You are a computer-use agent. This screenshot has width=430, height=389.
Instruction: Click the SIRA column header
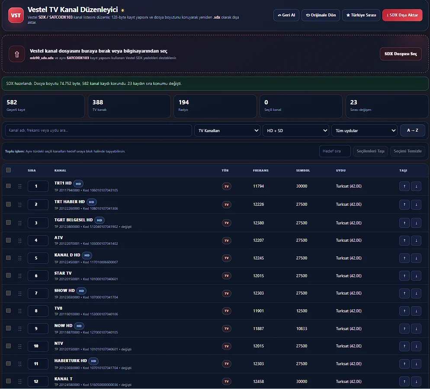point(32,171)
